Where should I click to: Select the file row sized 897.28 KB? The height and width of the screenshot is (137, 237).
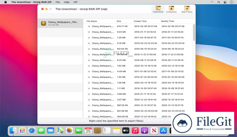(x=138, y=105)
